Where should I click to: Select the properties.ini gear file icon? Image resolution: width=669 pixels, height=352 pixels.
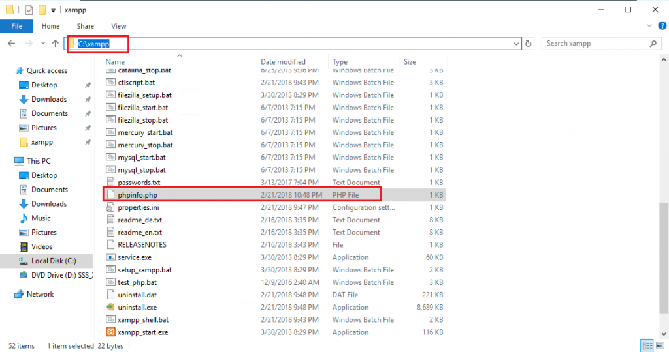[110, 207]
